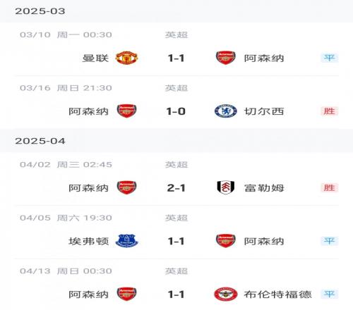Select the 2025-03 month header
This screenshot has width=353, height=310.
pos(40,11)
